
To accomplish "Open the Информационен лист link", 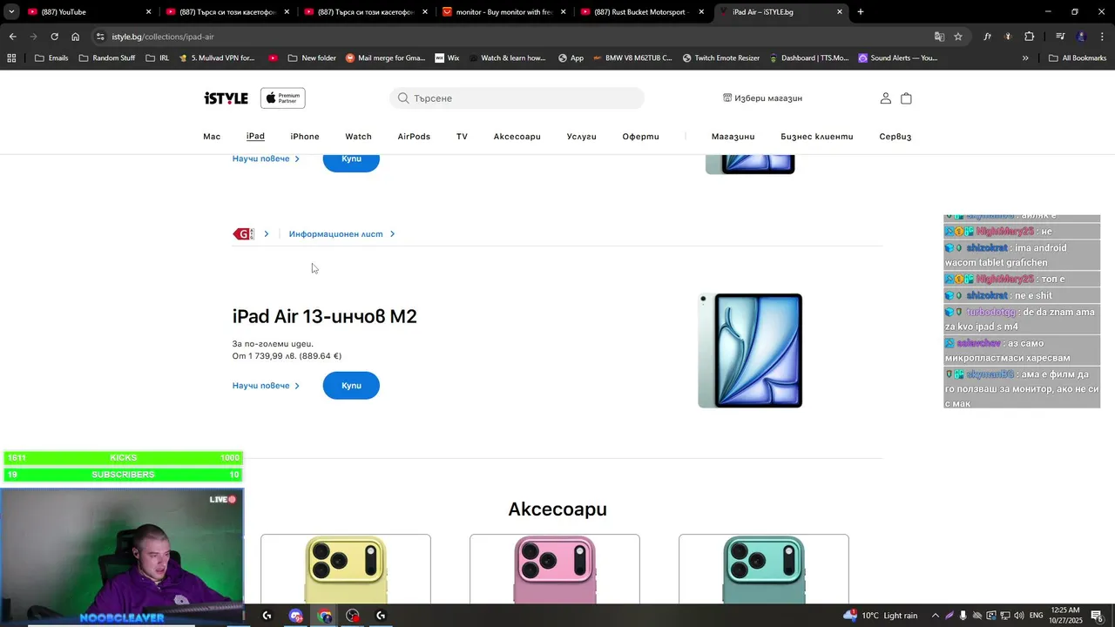I will coord(341,234).
